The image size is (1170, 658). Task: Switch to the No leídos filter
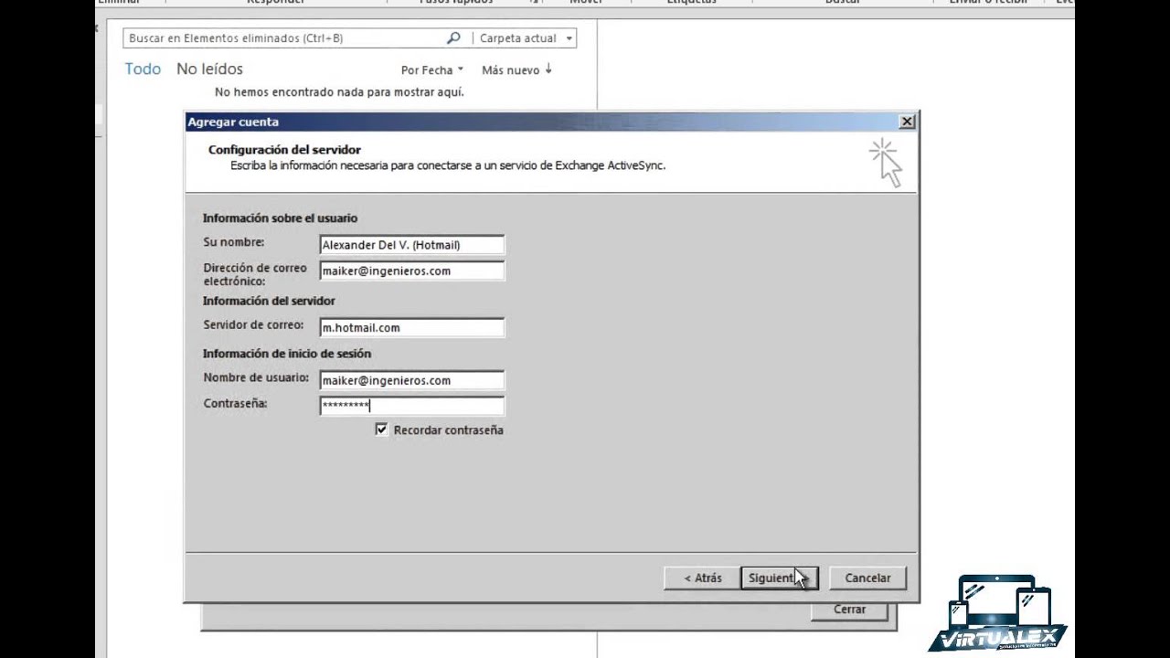(209, 69)
